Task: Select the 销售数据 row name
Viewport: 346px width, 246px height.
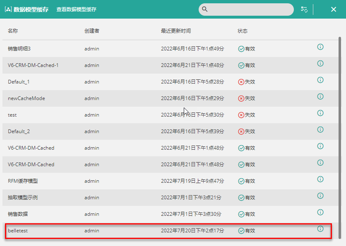Action: pos(18,214)
